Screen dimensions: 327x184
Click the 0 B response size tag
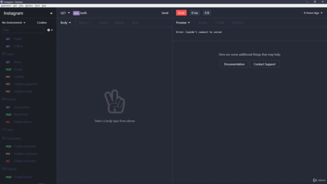pos(206,13)
